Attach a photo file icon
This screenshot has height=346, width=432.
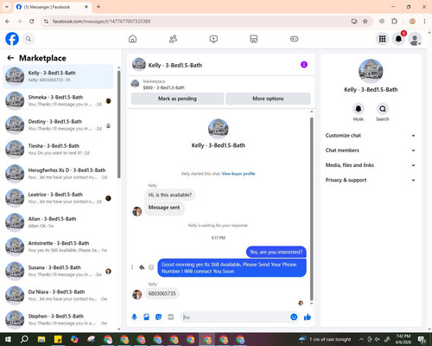coord(146,317)
